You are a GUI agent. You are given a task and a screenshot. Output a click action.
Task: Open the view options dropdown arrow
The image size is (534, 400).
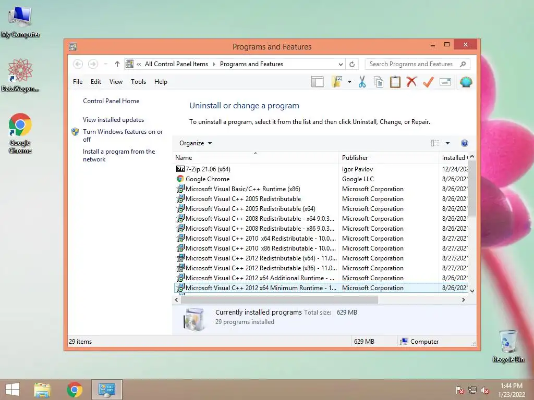(x=447, y=143)
